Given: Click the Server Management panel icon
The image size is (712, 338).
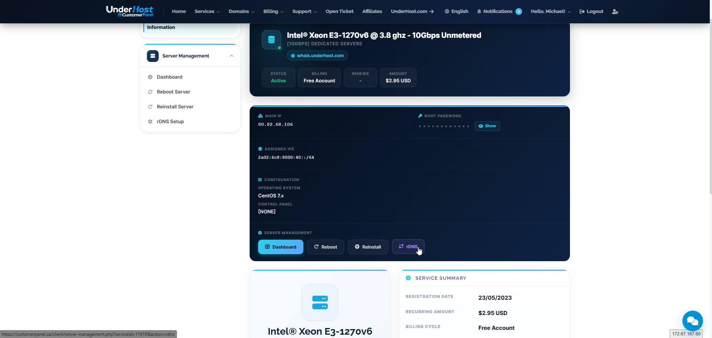Looking at the screenshot, I should (153, 56).
